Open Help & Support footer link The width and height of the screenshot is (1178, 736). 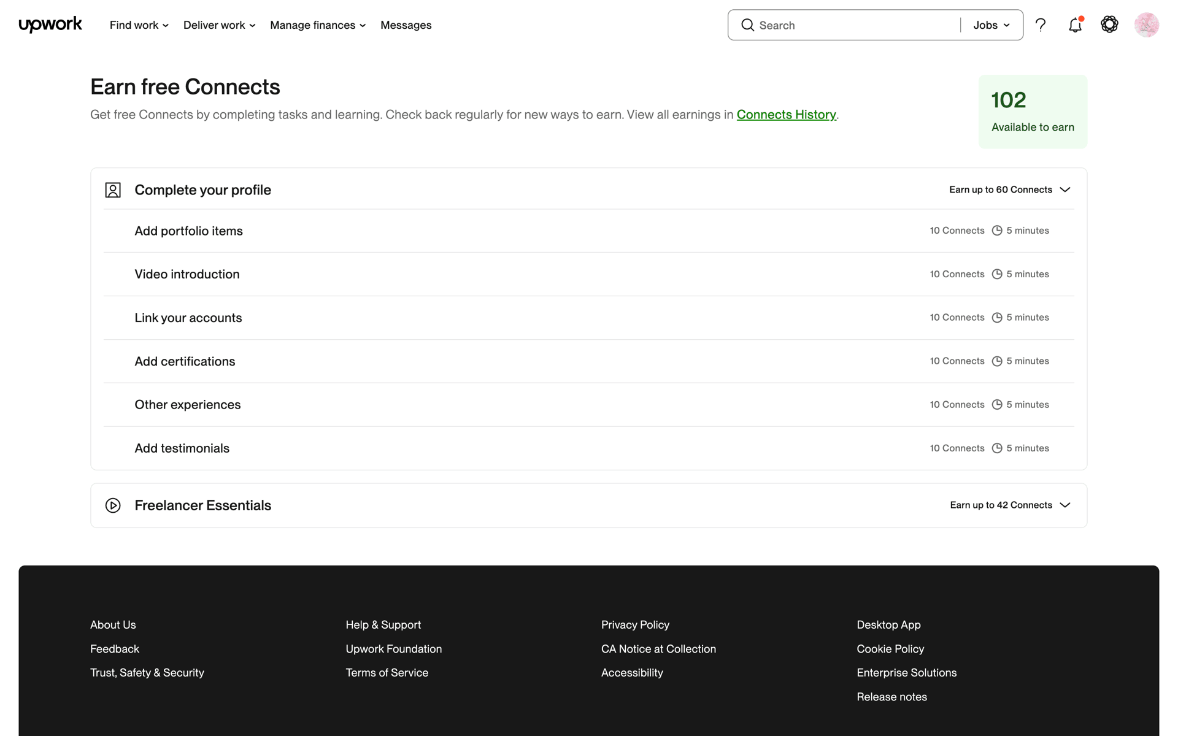click(383, 624)
